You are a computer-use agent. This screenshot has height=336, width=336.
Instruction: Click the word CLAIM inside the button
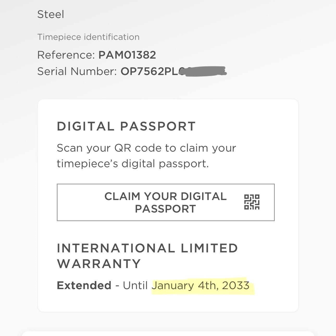pos(122,196)
